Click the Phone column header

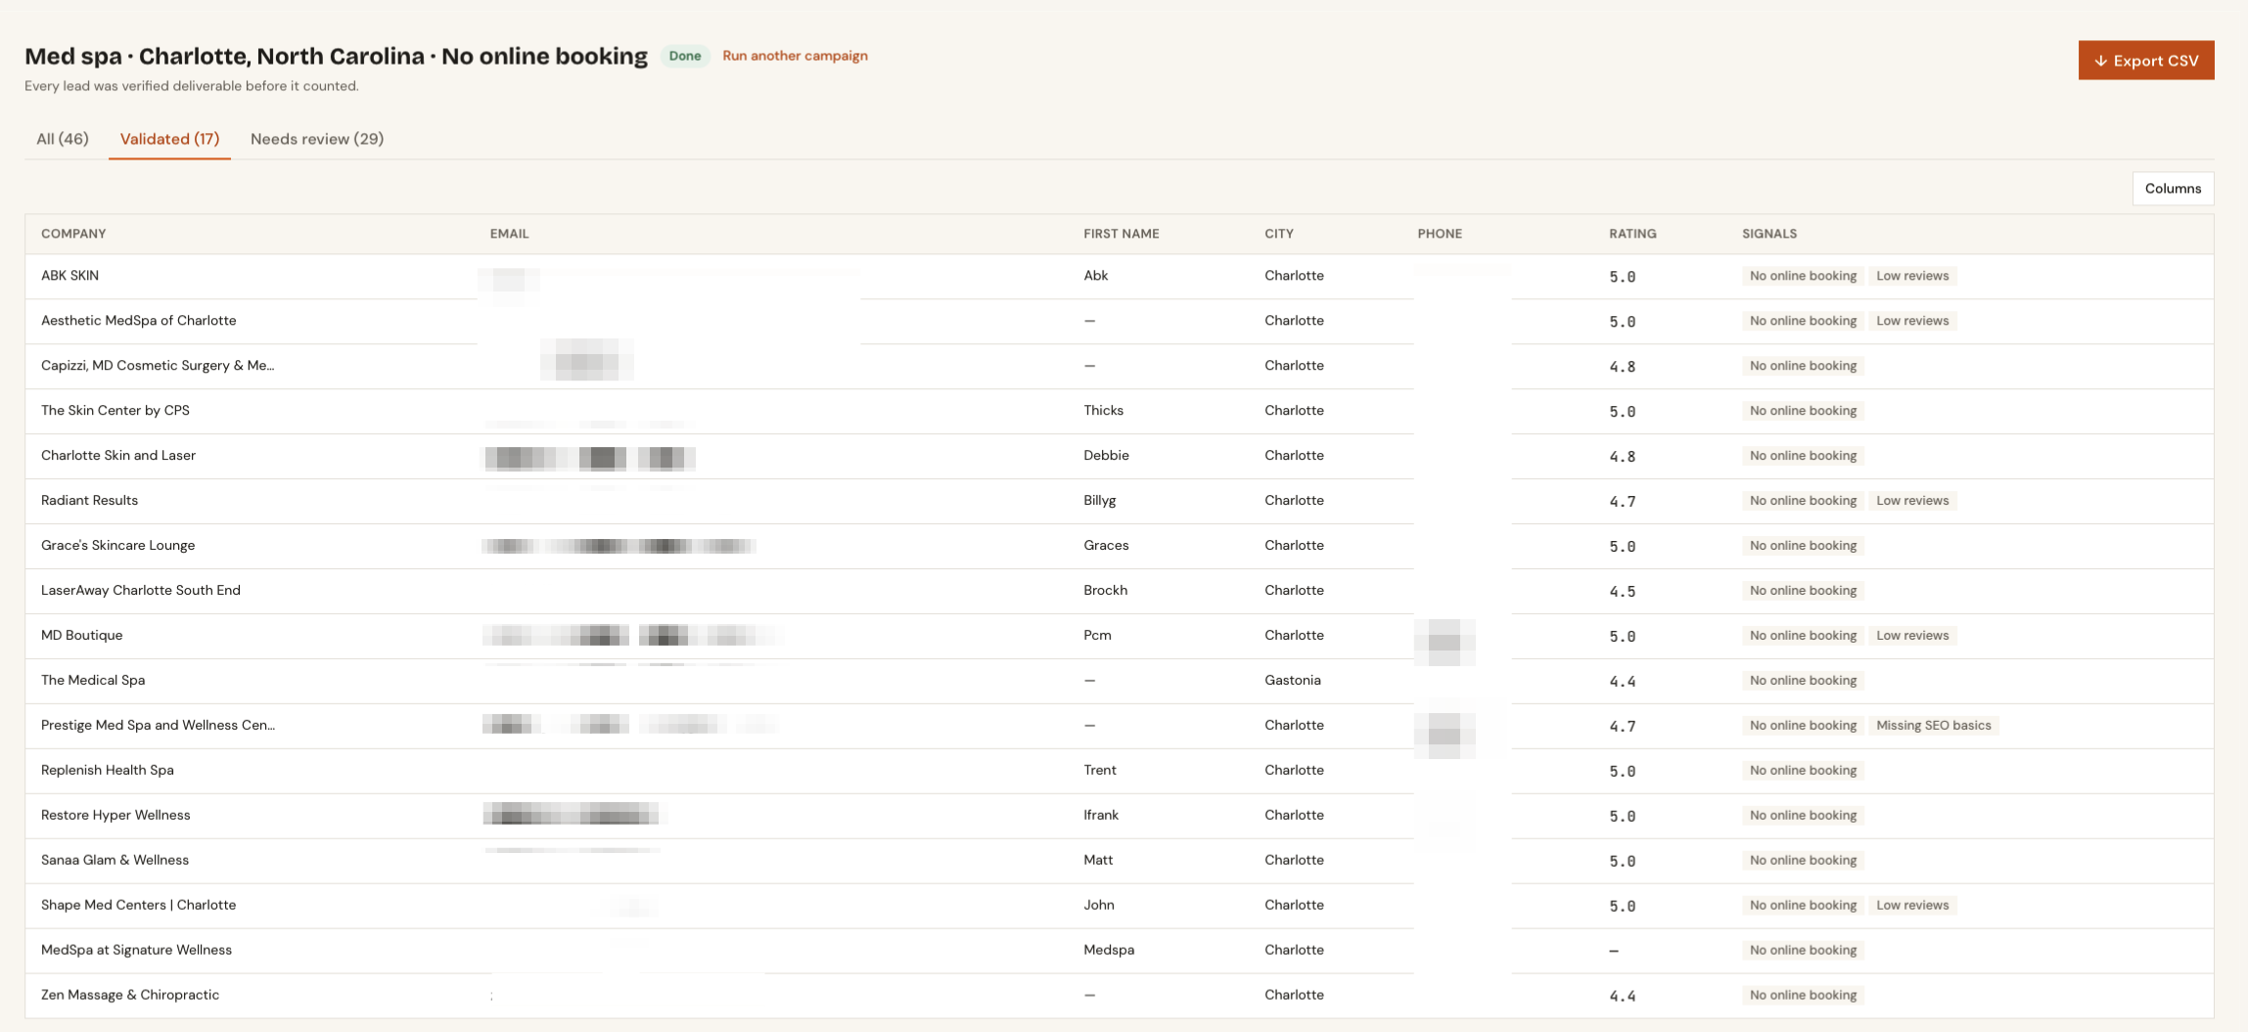[1440, 234]
